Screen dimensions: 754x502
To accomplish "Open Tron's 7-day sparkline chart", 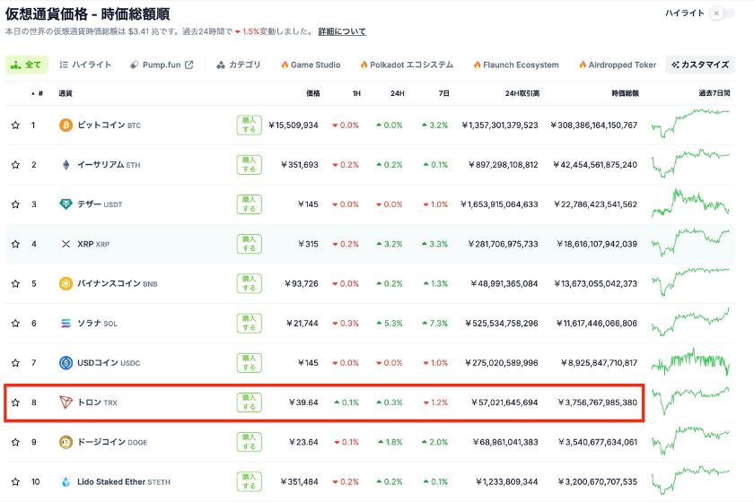I will [690, 401].
